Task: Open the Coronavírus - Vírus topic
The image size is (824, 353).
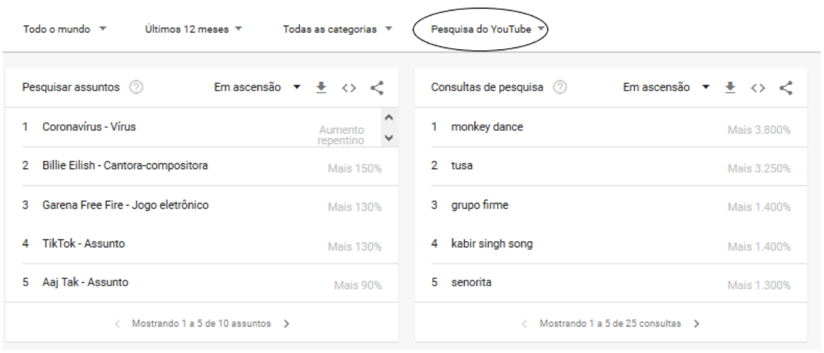Action: click(89, 128)
